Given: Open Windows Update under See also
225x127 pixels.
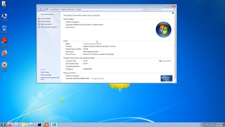Looking at the screenshot, I should [x=46, y=75].
